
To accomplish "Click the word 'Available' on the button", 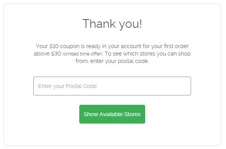I will [x=111, y=114].
